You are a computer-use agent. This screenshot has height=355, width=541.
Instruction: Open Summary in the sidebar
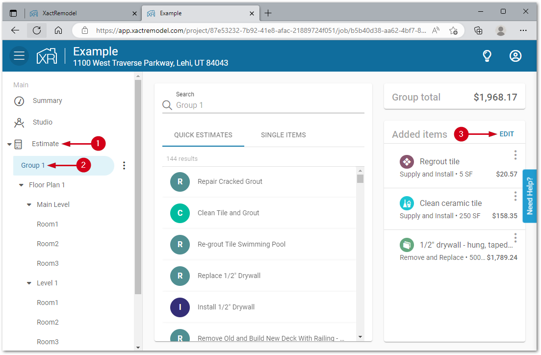click(x=47, y=101)
